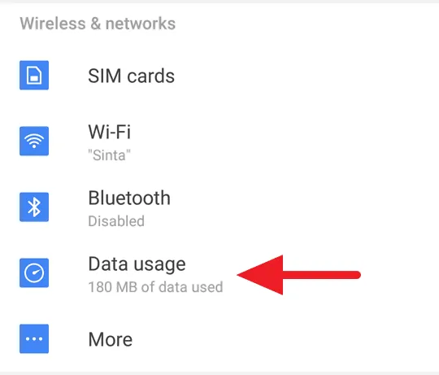
Task: Open the Wi-Fi settings entry
Action: point(219,142)
